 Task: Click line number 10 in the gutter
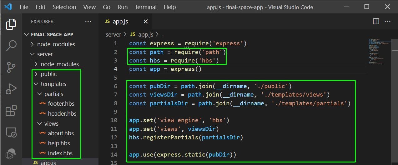[x=114, y=120]
